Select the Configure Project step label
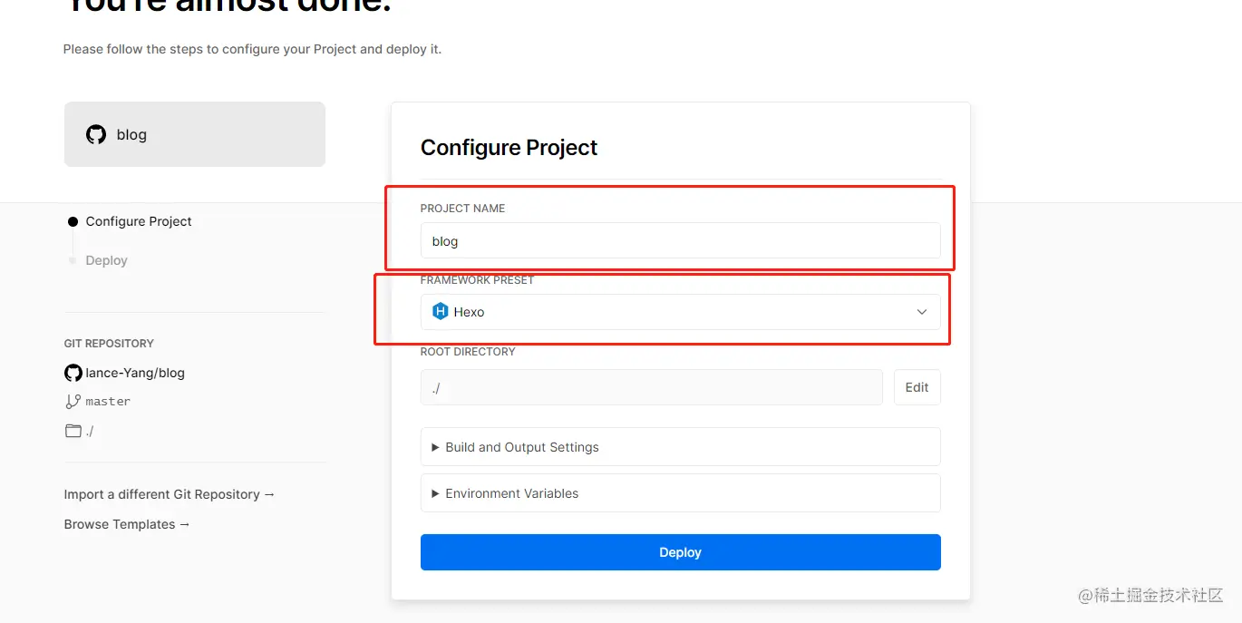This screenshot has height=623, width=1242. (x=139, y=221)
